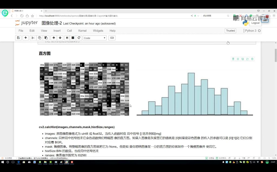Click the cv2.calcHist function signature text

(77, 127)
